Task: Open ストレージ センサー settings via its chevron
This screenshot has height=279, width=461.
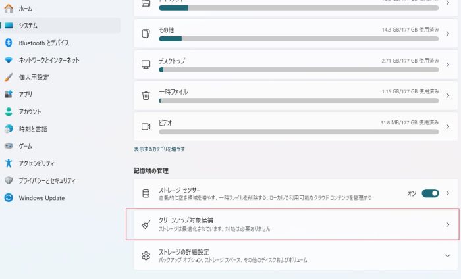Action: coord(447,193)
